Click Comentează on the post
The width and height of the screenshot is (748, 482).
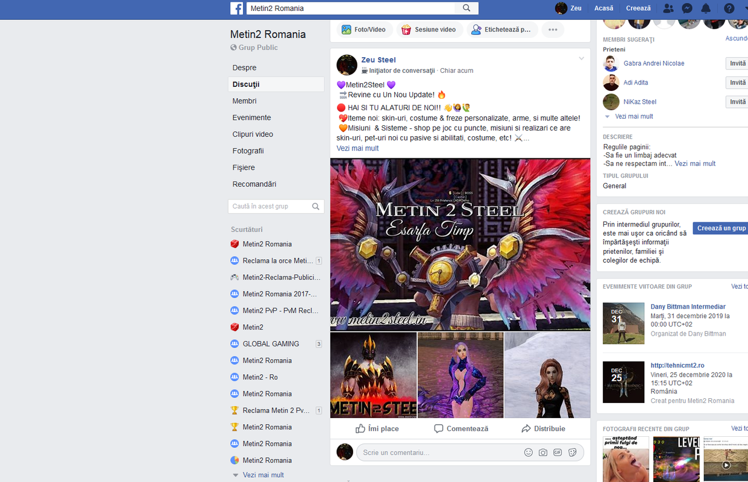461,428
